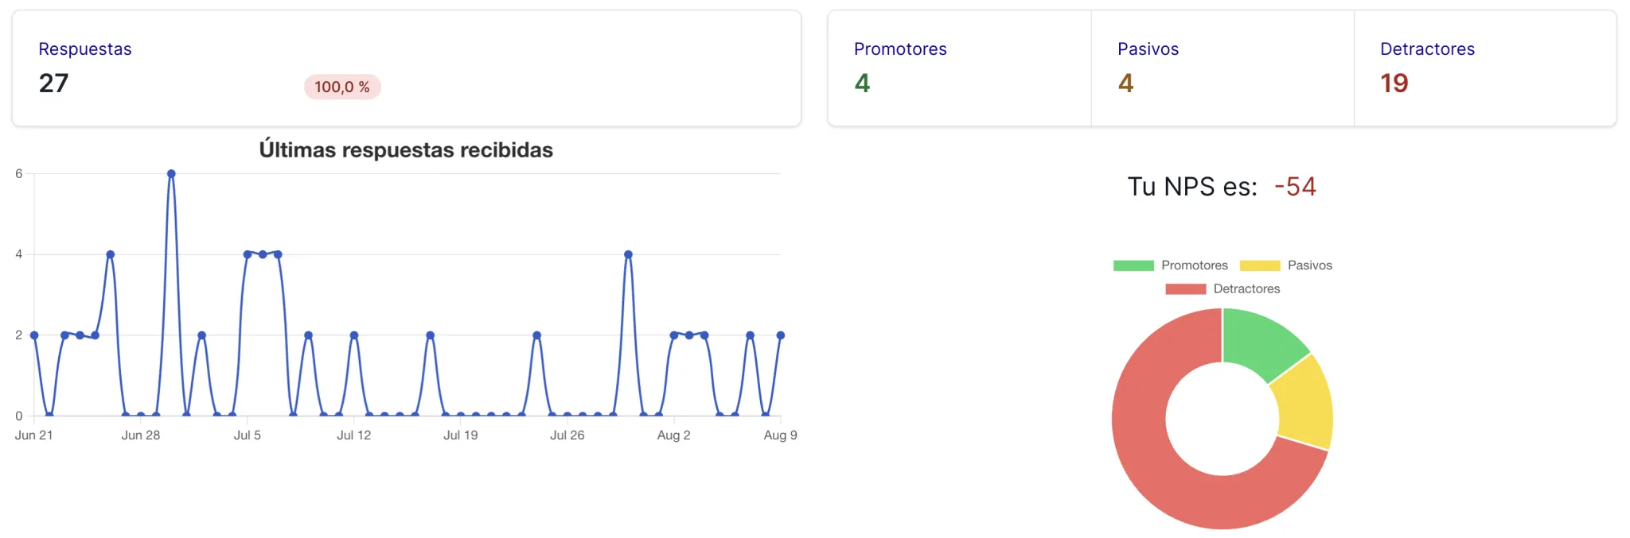
Task: Click the 100,0 % response rate badge
Action: [x=342, y=87]
